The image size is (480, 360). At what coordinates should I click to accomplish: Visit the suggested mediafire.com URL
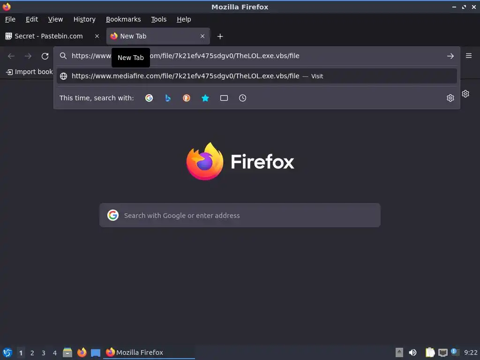click(x=256, y=76)
